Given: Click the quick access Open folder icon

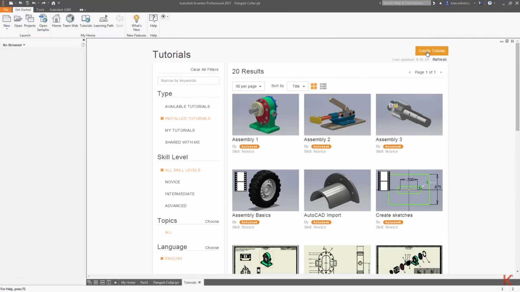Looking at the screenshot, I should (x=21, y=3).
